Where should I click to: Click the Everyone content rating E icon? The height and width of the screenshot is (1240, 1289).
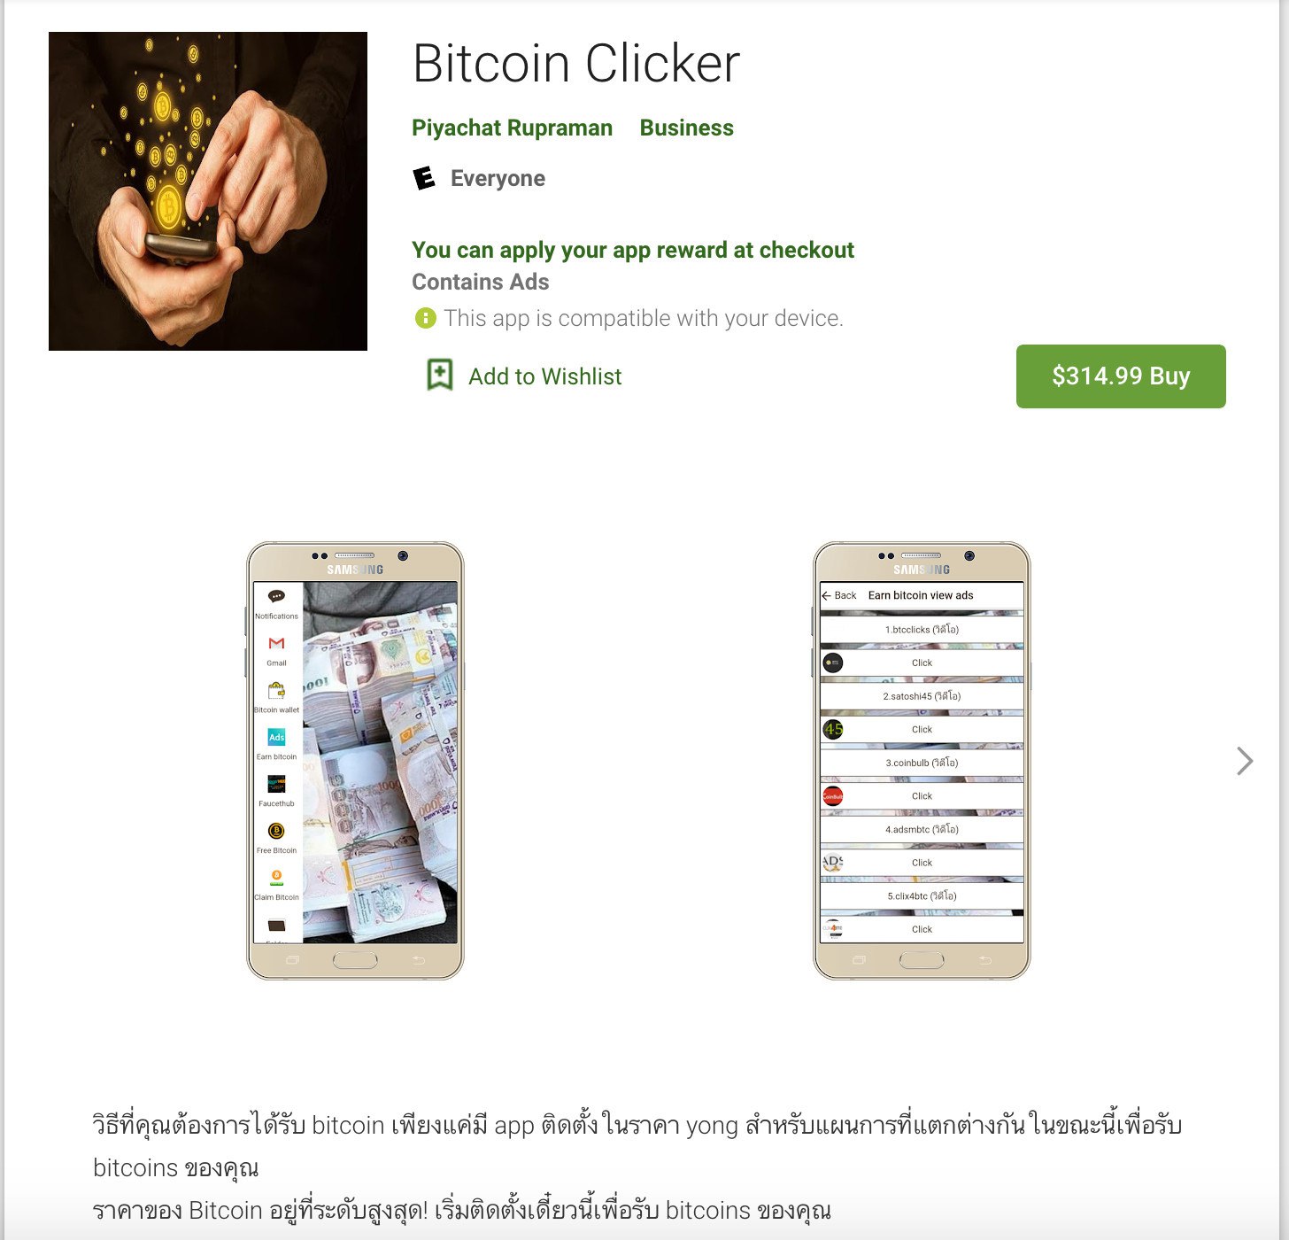point(425,178)
